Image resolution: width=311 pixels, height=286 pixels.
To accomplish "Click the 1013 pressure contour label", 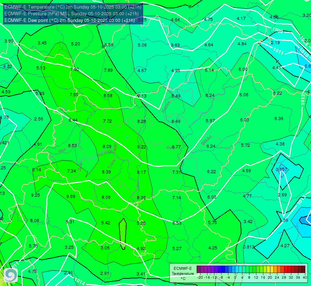I will [302, 200].
